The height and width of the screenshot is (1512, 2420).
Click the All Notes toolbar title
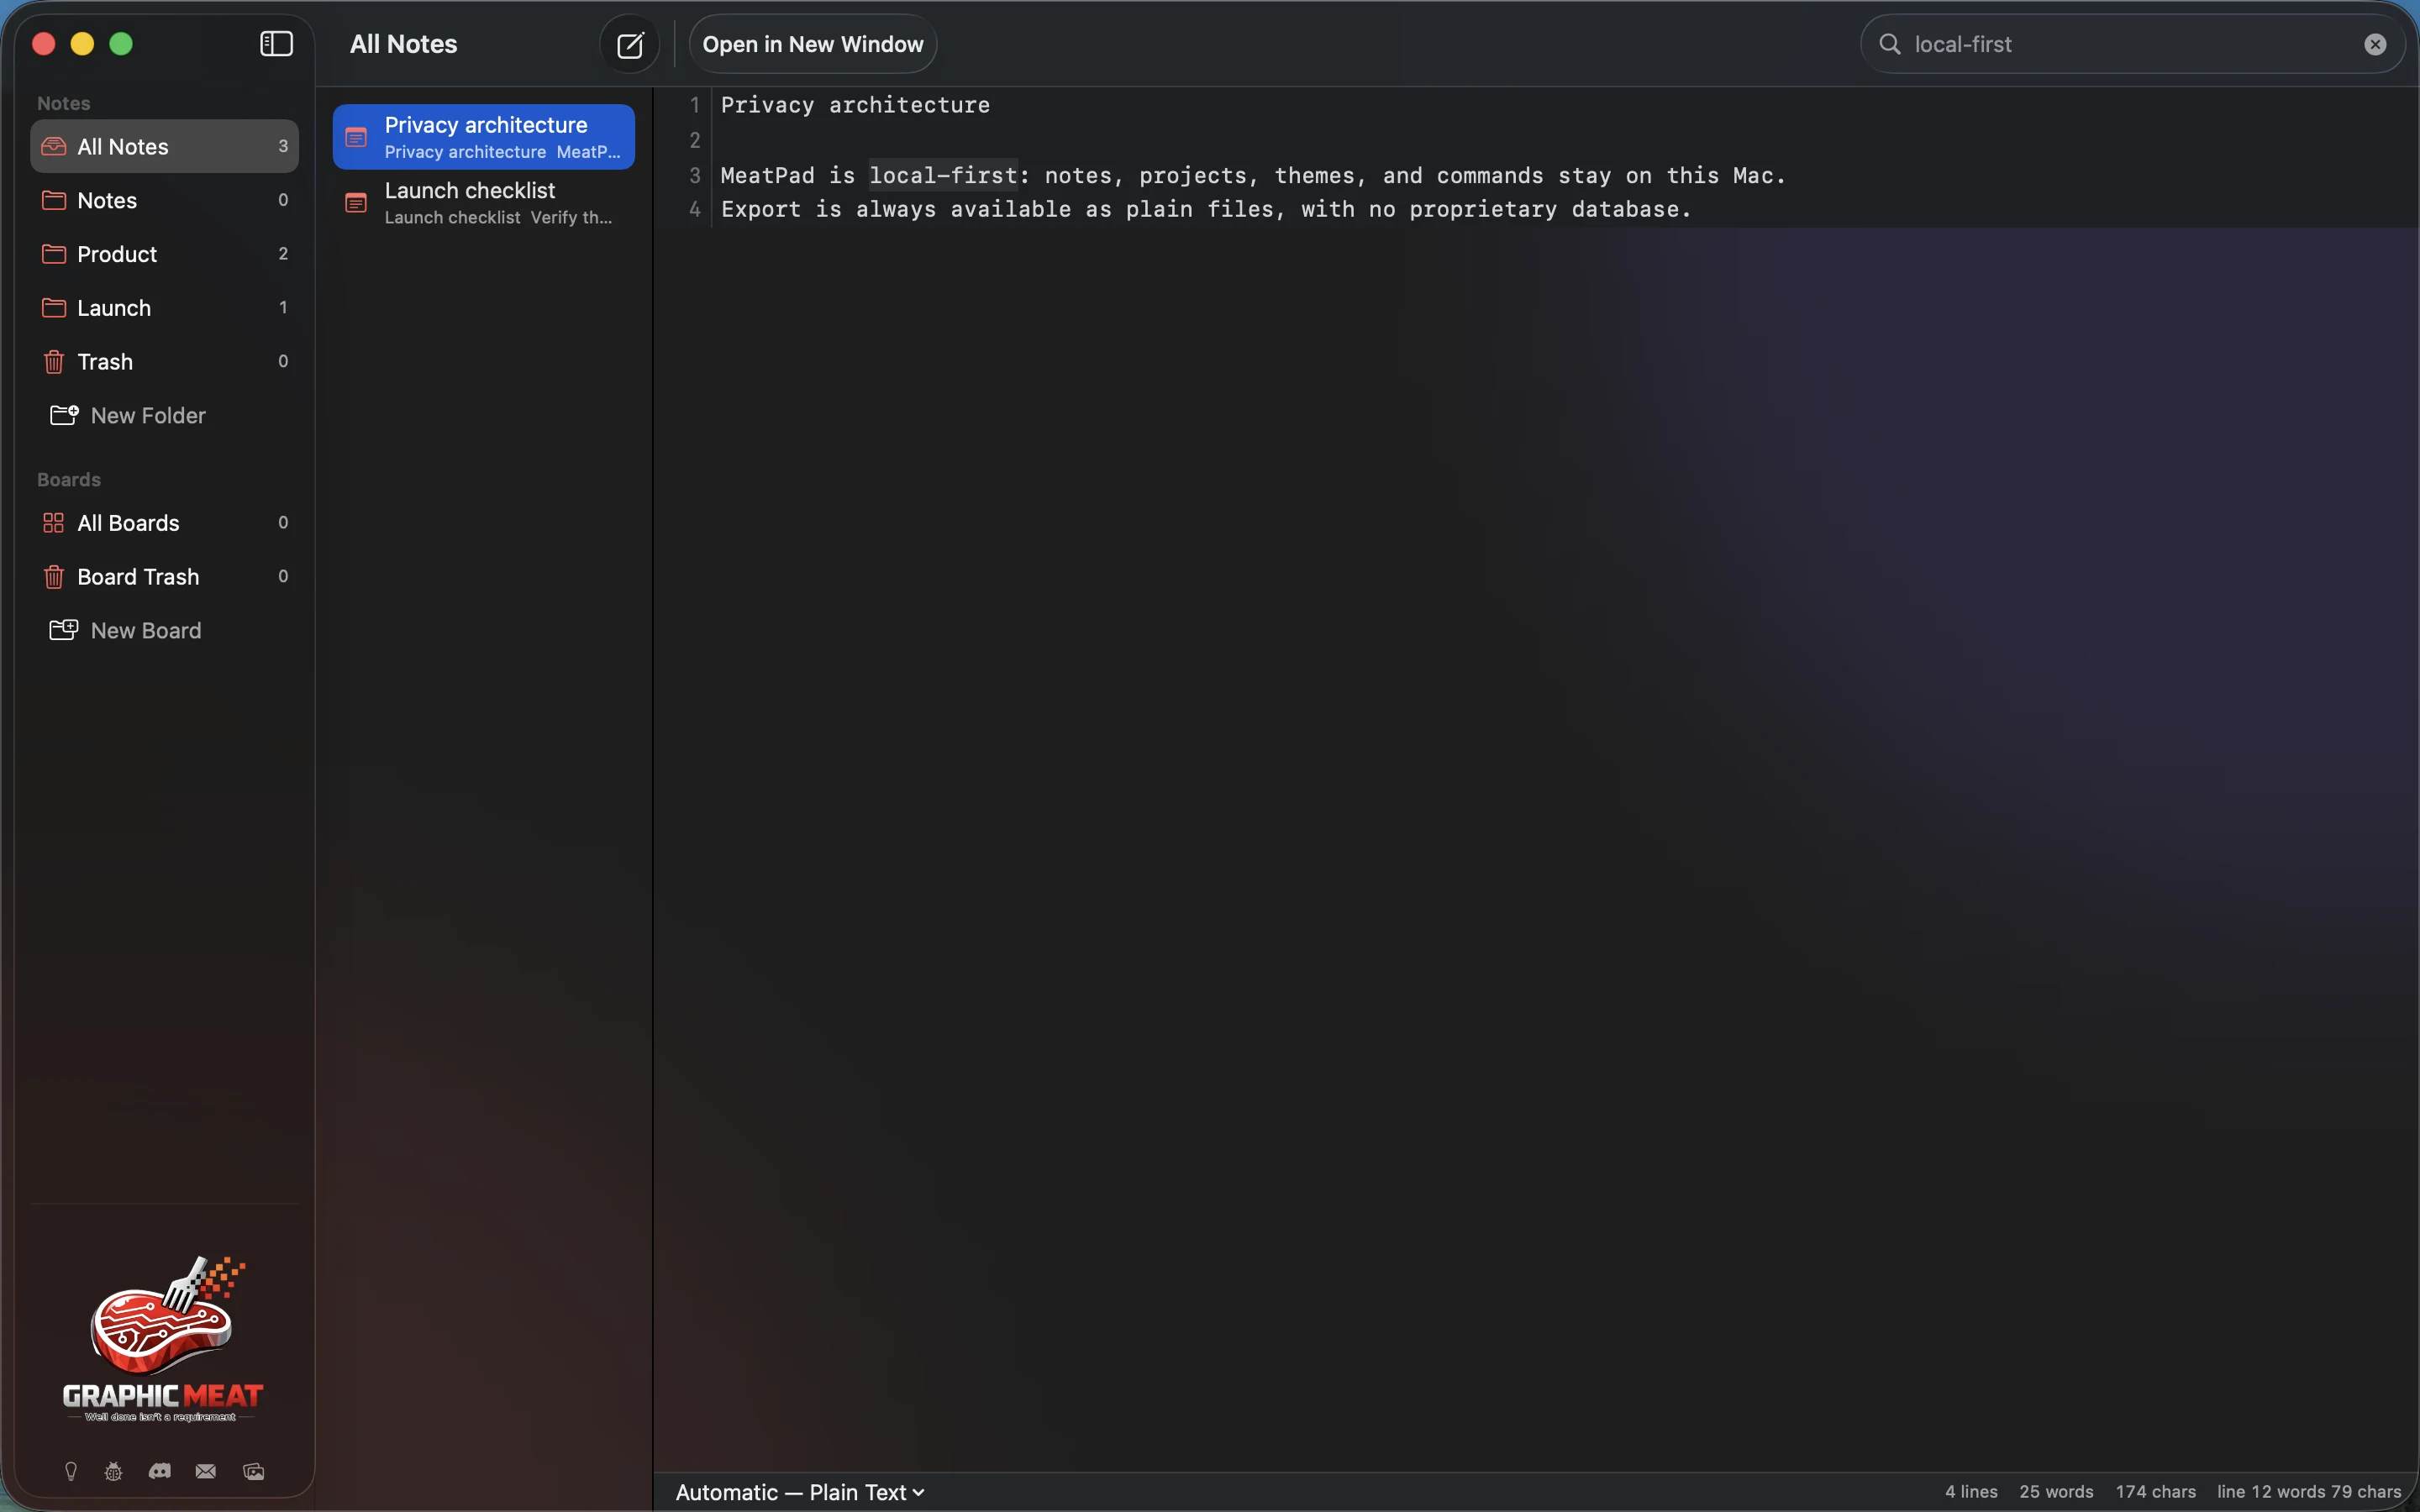click(403, 44)
